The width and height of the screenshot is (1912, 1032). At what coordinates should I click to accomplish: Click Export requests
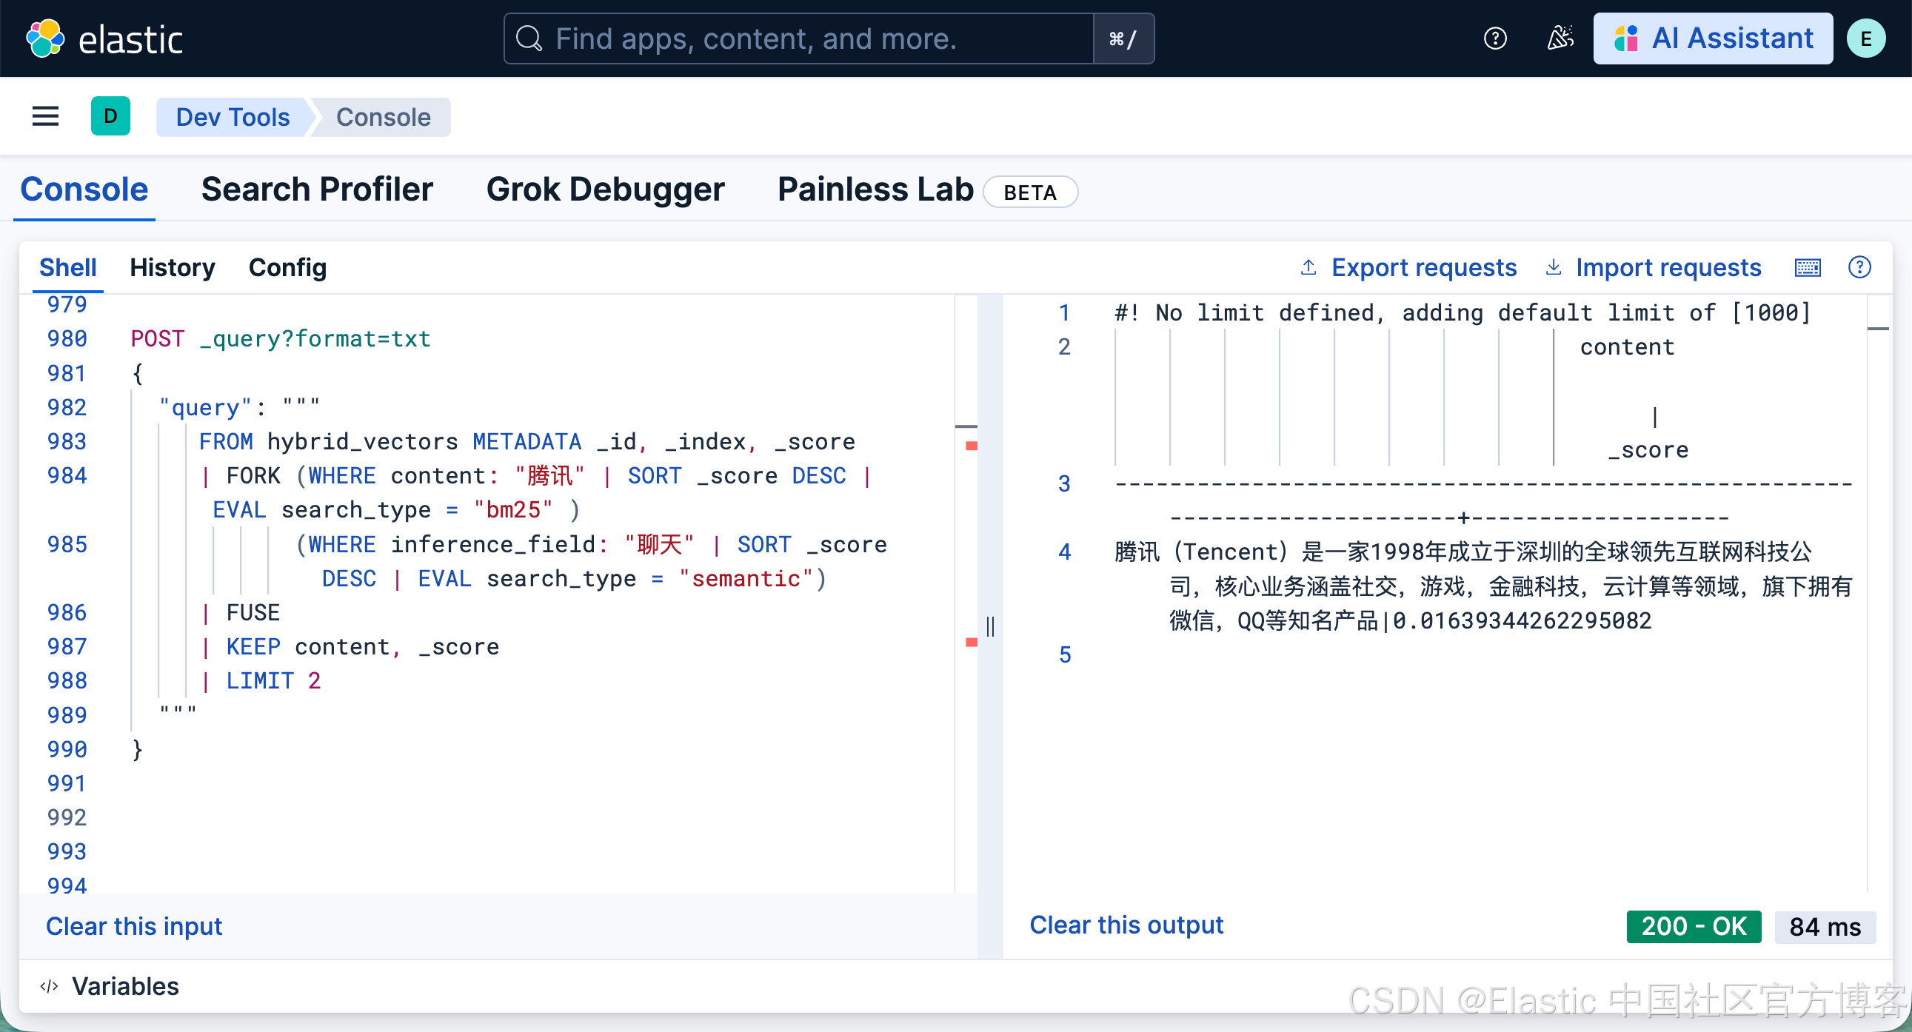click(1408, 268)
